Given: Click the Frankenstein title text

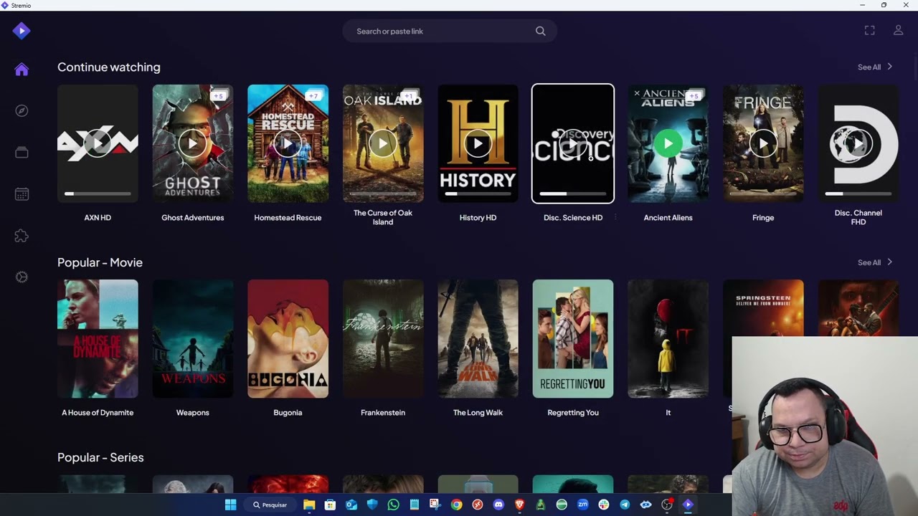Looking at the screenshot, I should pos(383,413).
